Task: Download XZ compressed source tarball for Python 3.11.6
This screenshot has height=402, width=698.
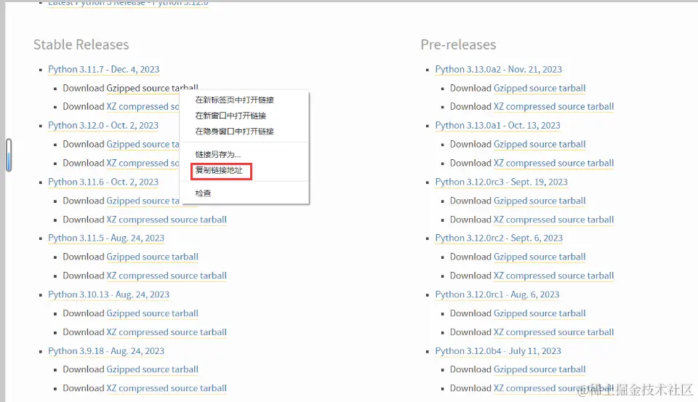Action: pyautogui.click(x=167, y=220)
